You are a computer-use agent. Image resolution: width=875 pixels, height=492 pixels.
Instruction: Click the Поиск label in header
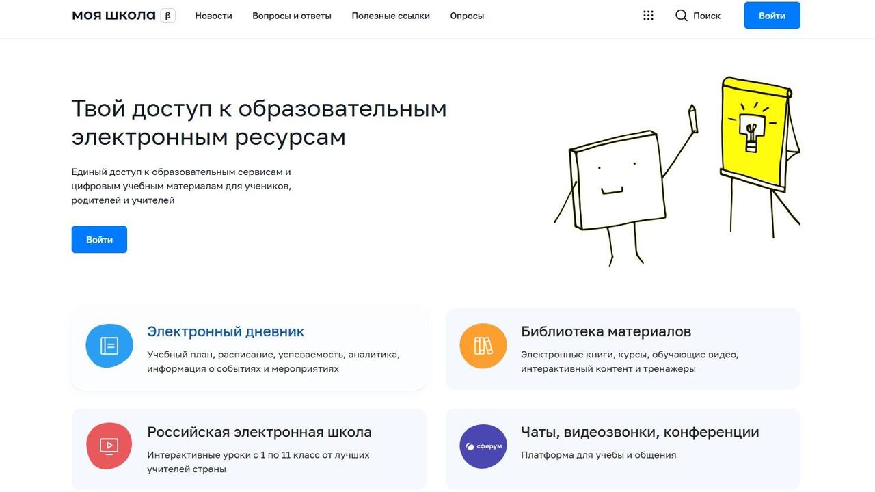pyautogui.click(x=707, y=16)
